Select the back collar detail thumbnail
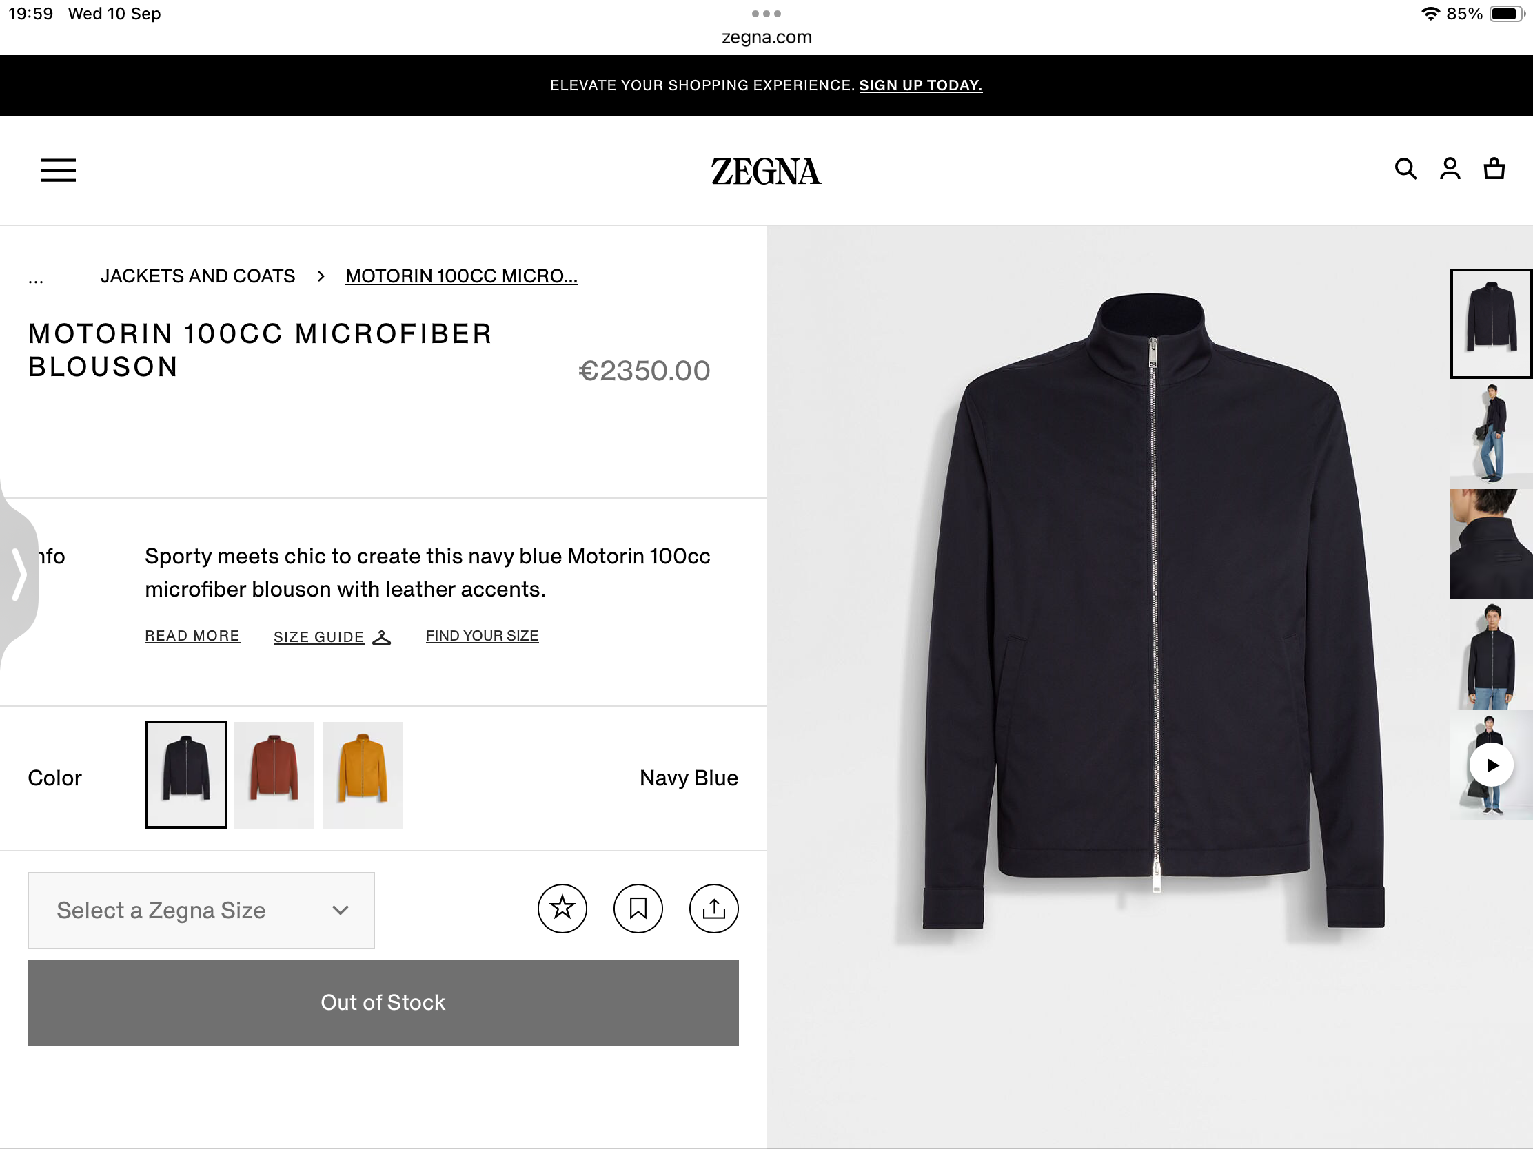 [1491, 544]
